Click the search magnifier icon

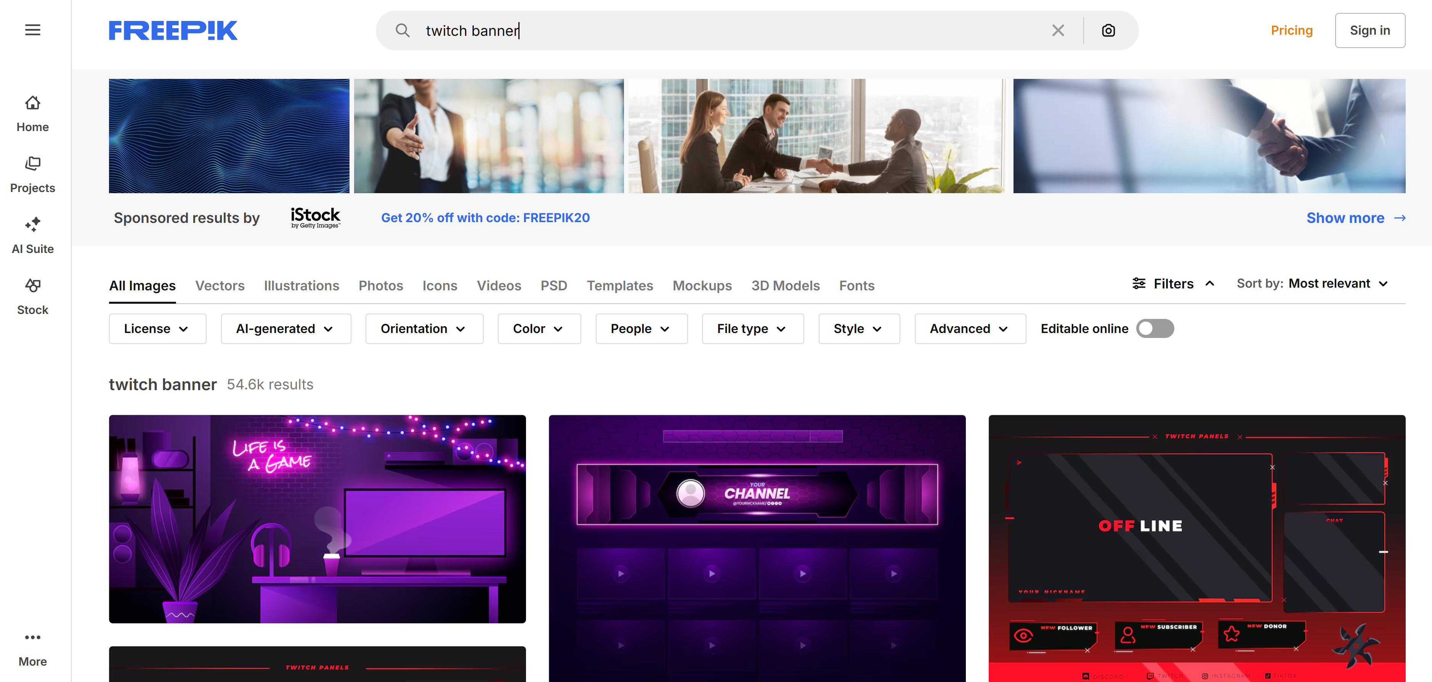point(402,30)
